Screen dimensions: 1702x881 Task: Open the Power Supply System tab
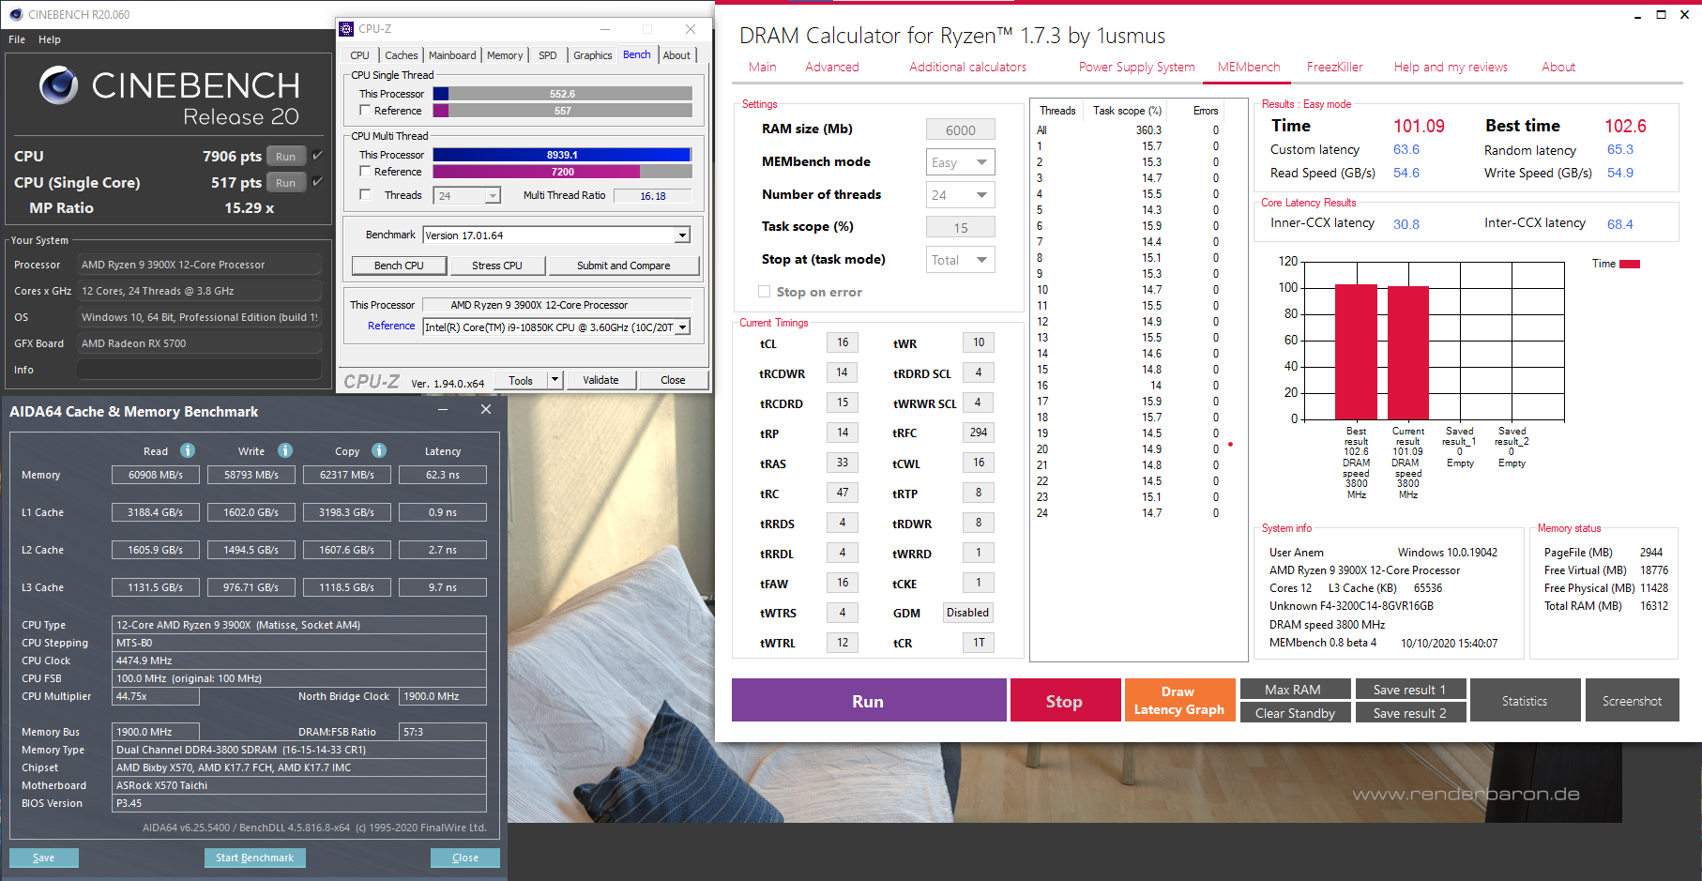click(x=1137, y=67)
